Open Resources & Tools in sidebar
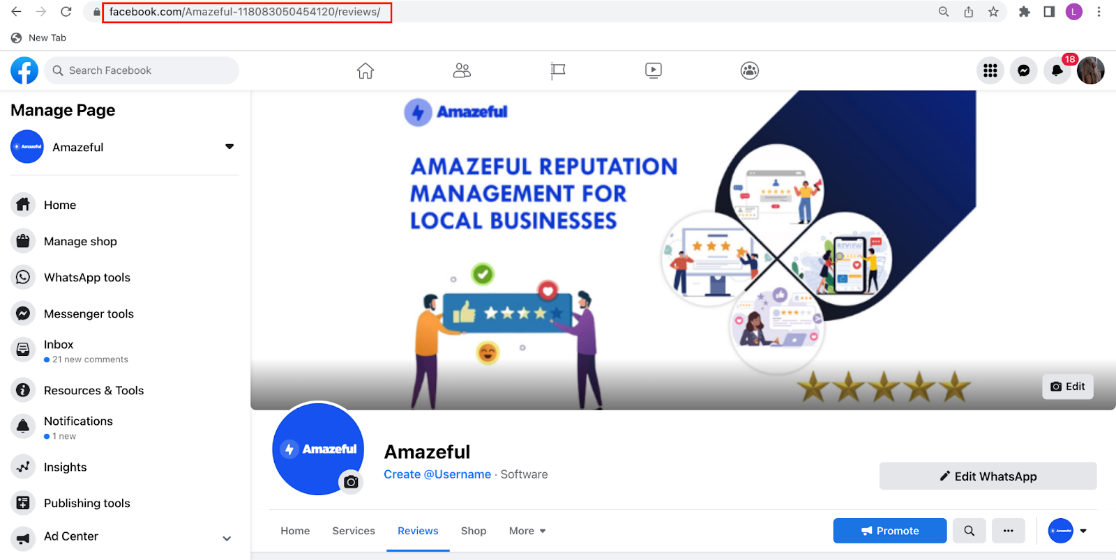This screenshot has height=560, width=1116. [125, 390]
